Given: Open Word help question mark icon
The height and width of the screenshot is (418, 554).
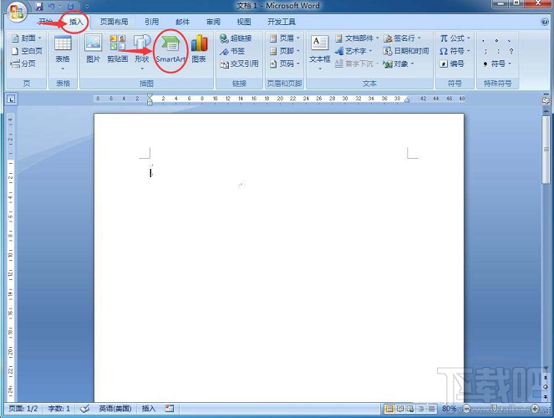Looking at the screenshot, I should tap(545, 22).
